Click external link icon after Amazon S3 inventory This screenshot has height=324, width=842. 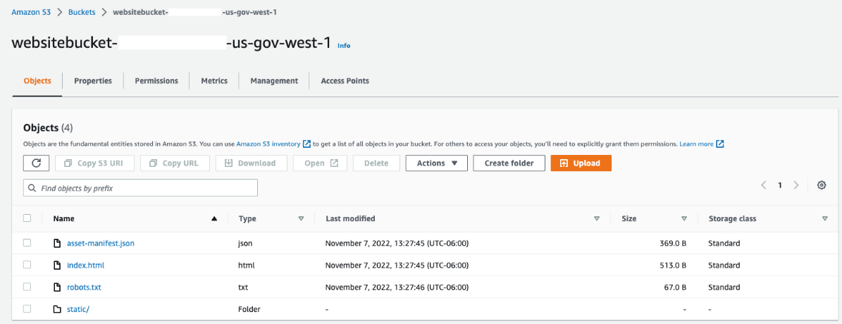(x=307, y=144)
